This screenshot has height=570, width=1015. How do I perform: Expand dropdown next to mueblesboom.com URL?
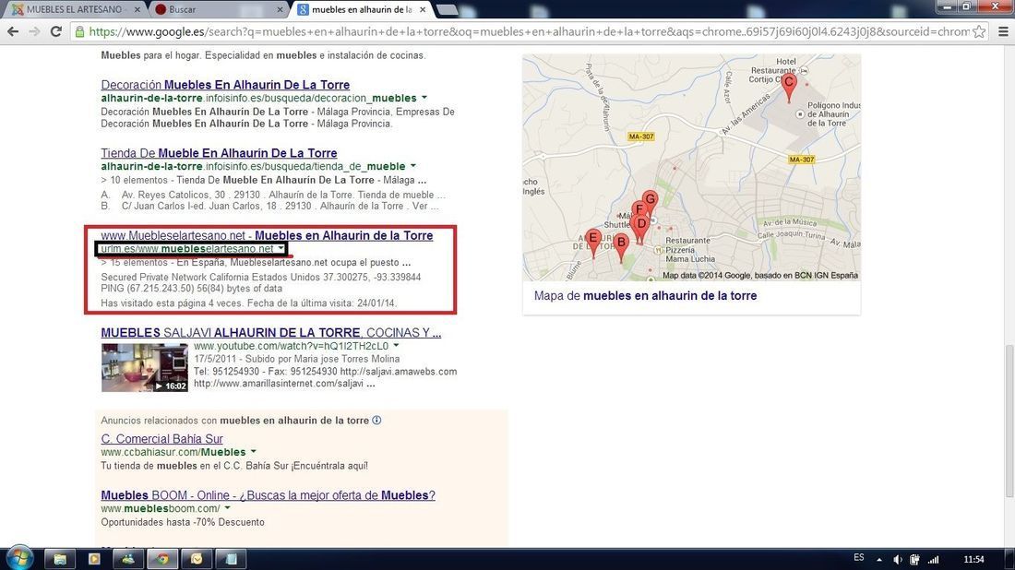pos(227,508)
